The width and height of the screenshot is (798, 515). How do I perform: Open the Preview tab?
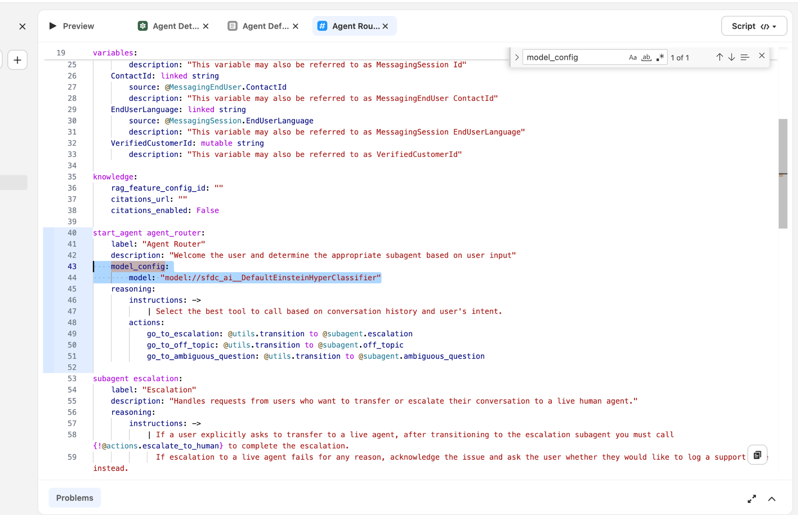(x=72, y=26)
